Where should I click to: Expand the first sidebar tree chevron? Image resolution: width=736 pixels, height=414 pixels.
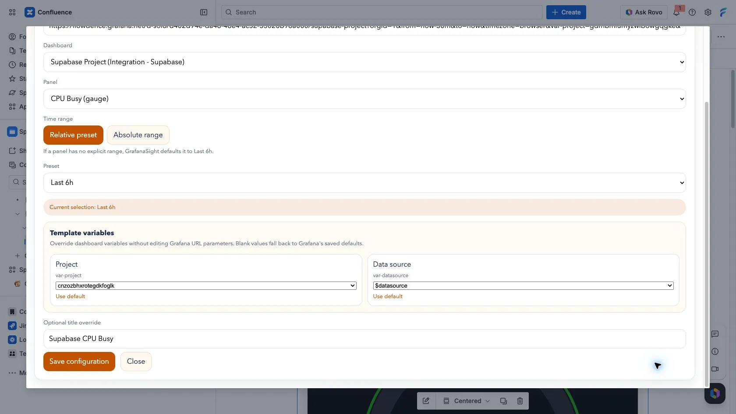[x=18, y=214]
